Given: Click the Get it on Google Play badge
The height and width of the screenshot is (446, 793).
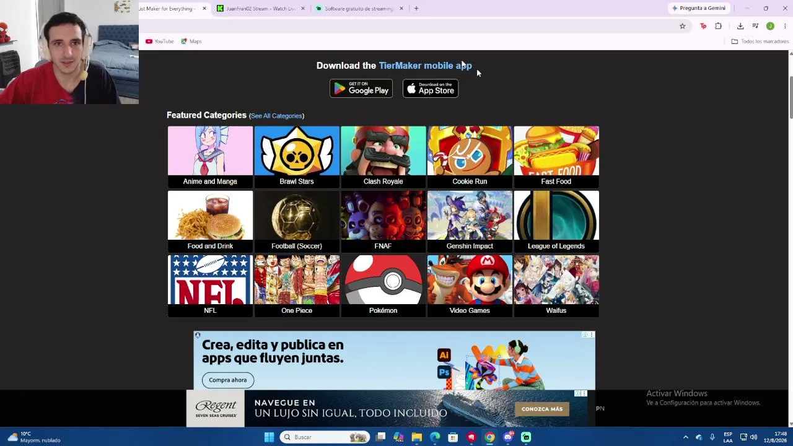Looking at the screenshot, I should 361,89.
